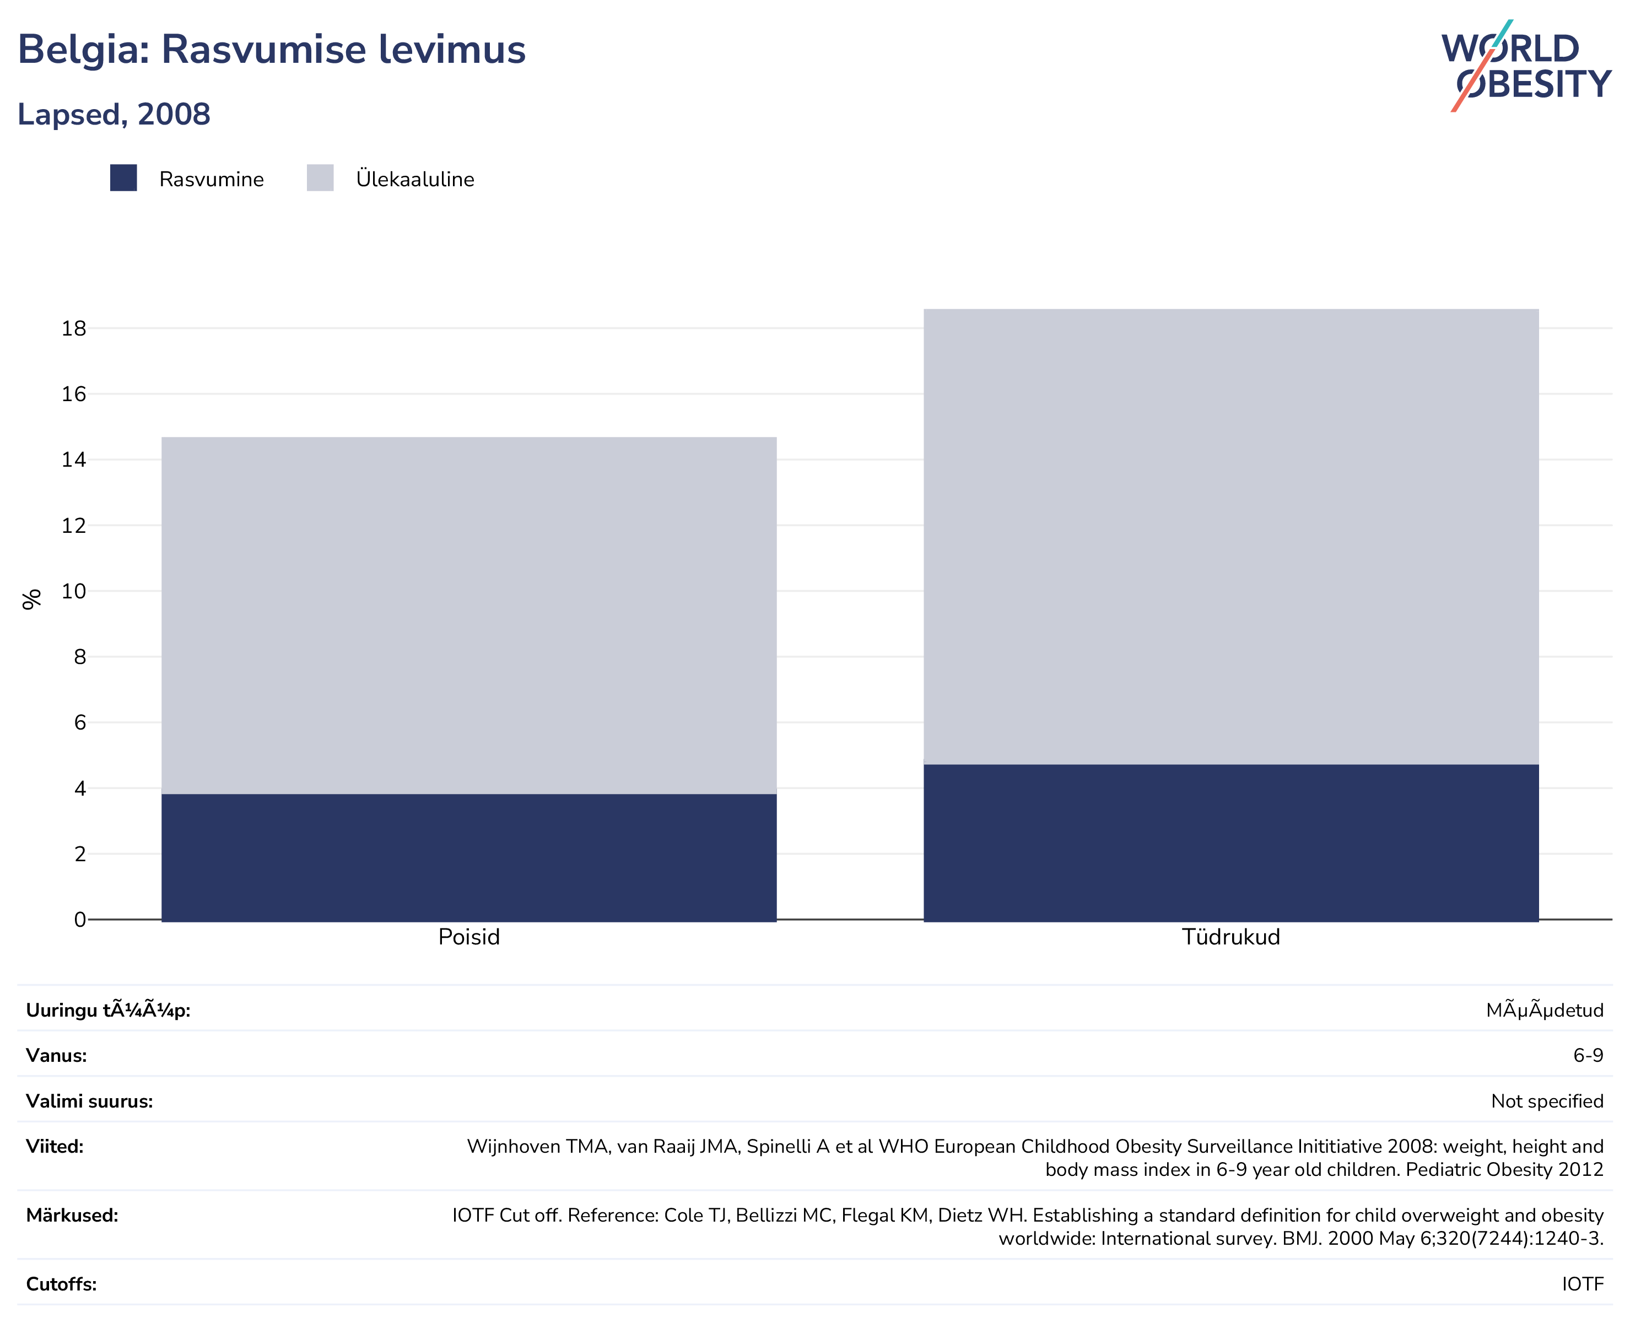Click the IOTF Cut off note under Märkused
1630x1334 pixels.
pos(1028,1227)
